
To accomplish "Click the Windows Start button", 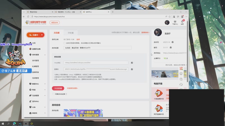I will click(x=3, y=123).
